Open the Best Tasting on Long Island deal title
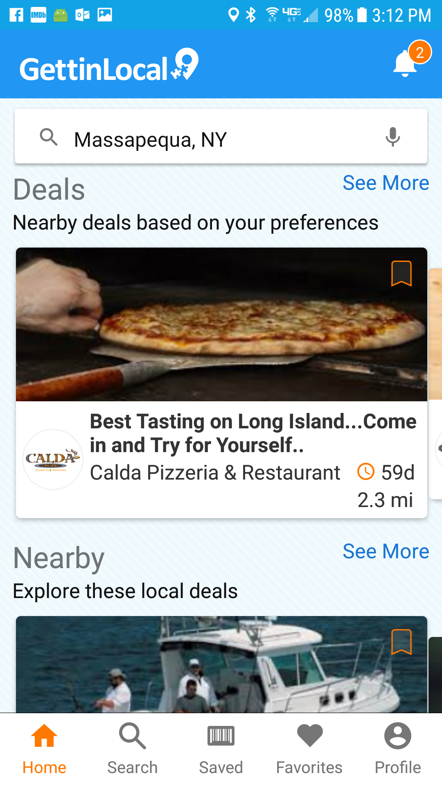Viewport: 442px width, 787px height. pos(253,433)
